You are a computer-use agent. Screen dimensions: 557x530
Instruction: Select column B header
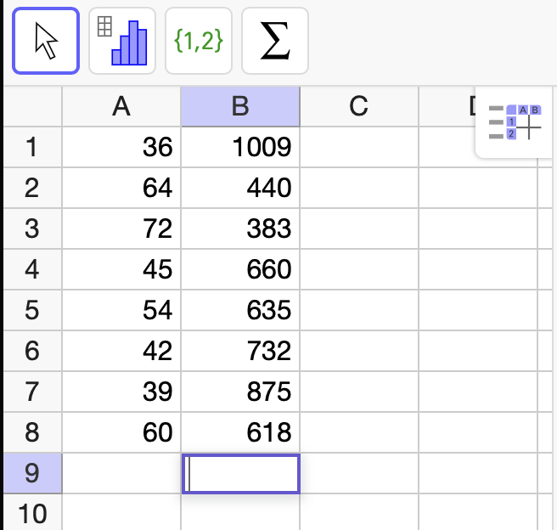(240, 106)
